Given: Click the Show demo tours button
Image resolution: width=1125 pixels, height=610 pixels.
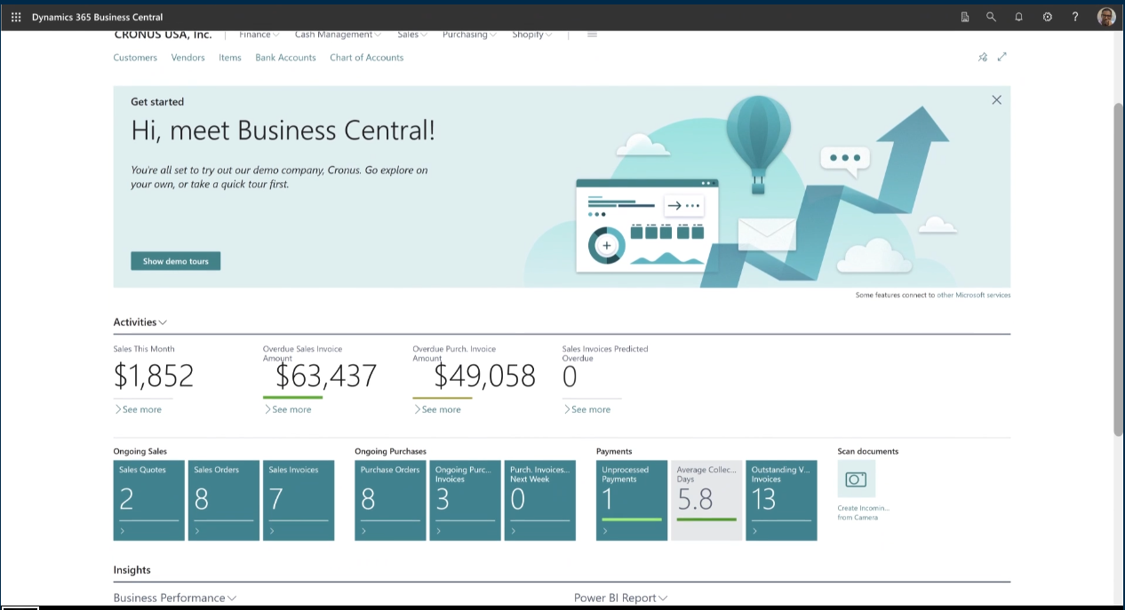Looking at the screenshot, I should 176,261.
